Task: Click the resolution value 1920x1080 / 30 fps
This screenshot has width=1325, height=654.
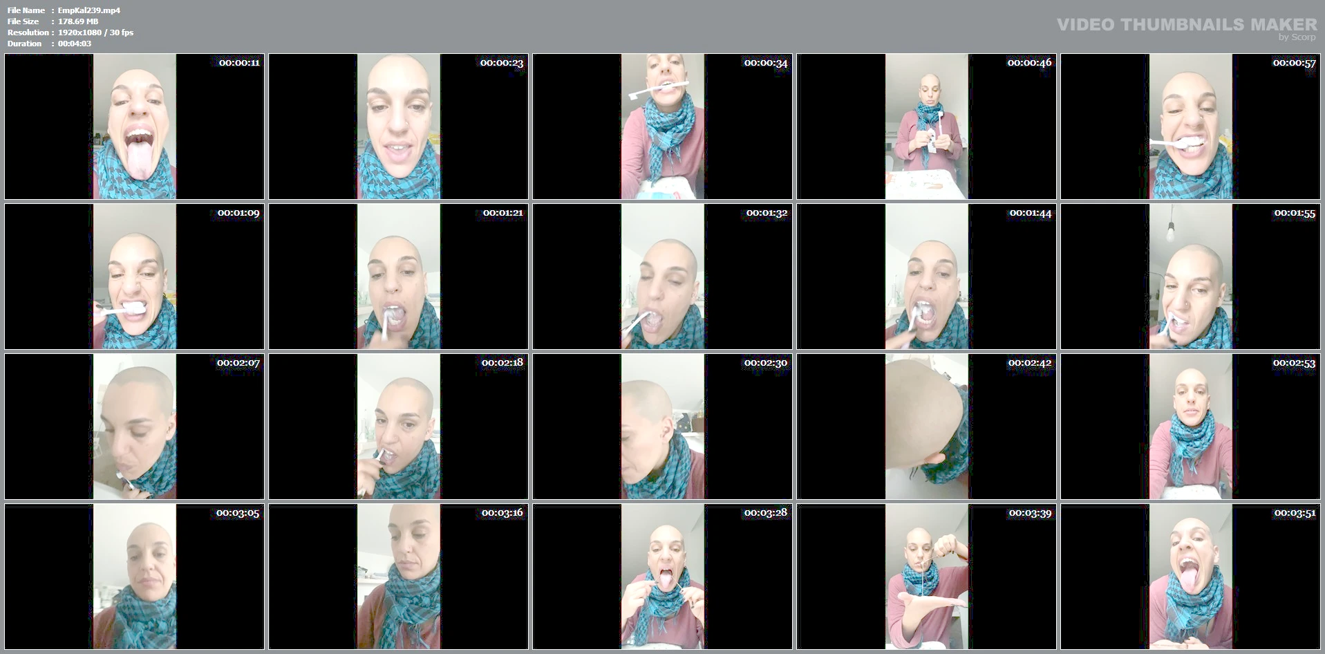Action: pyautogui.click(x=96, y=32)
